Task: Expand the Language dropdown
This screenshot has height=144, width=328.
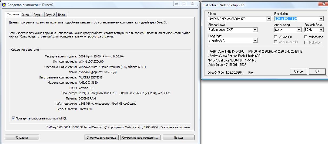Action: point(255,41)
